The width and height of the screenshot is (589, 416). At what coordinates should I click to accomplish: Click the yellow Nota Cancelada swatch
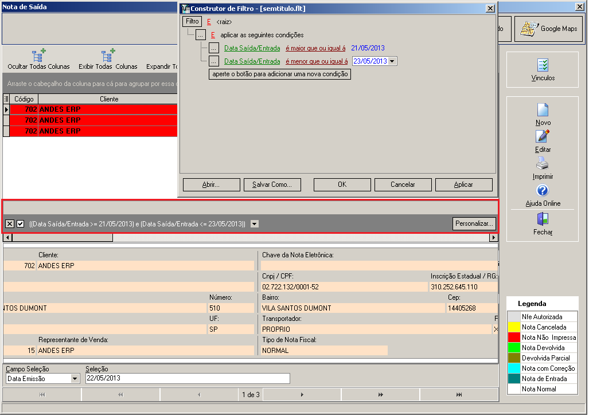click(514, 327)
